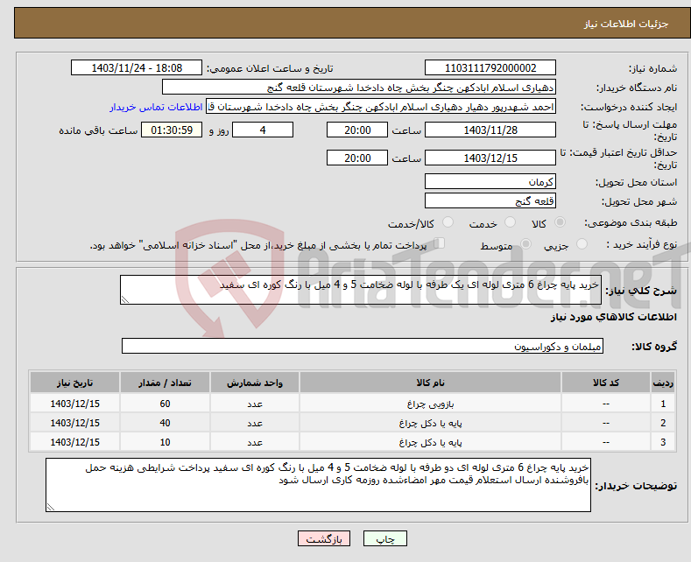The image size is (691, 562).
Task: Click the کد کالا column header
Action: [x=605, y=383]
